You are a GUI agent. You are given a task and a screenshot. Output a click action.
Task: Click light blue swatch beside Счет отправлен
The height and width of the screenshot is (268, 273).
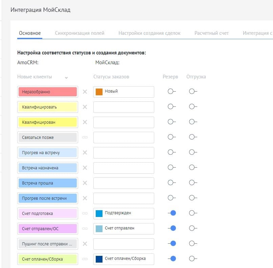click(99, 229)
